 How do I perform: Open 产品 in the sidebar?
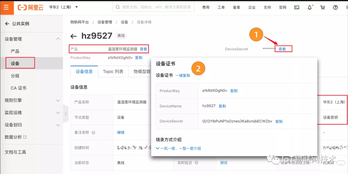tap(15, 51)
